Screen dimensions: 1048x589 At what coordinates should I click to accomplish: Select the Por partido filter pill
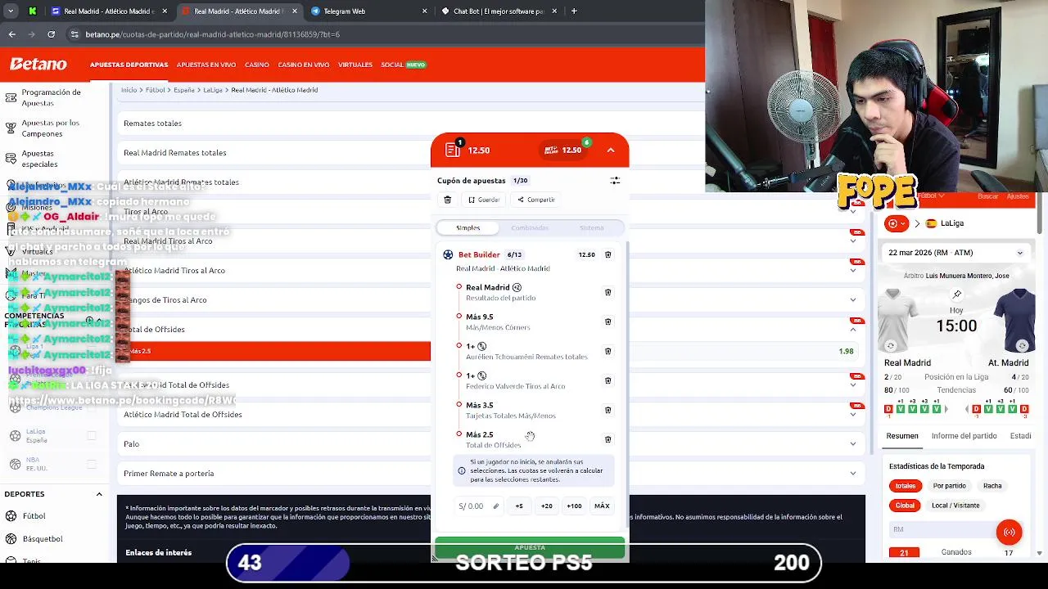950,486
